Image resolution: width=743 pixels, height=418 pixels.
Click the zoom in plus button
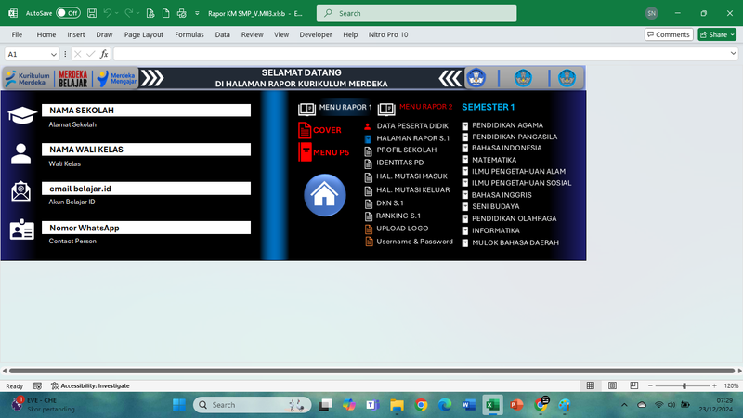[x=714, y=385]
